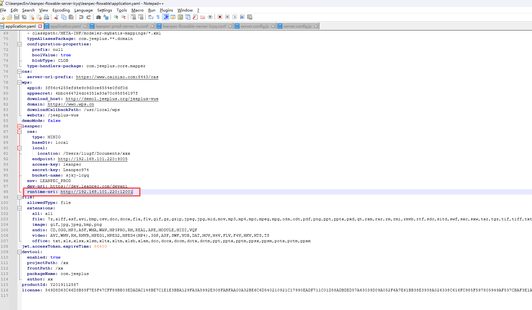This screenshot has height=310, width=532.
Task: Click the endpoint 192.168.101.220:9005 link
Action: click(93, 159)
